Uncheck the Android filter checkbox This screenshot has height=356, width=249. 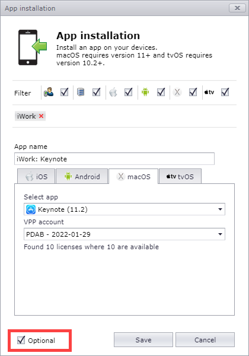pyautogui.click(x=161, y=92)
